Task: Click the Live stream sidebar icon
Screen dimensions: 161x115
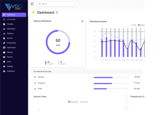Action: [4, 19]
